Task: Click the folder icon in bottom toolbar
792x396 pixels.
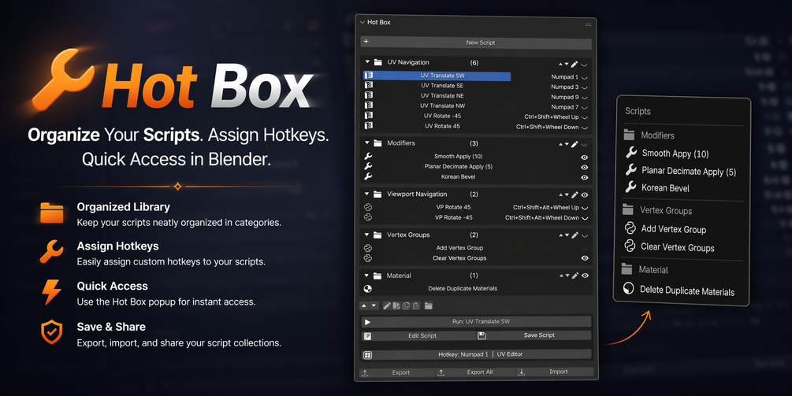Action: click(x=429, y=305)
